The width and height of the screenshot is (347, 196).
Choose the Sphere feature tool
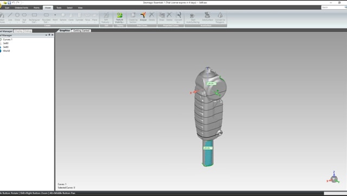[63, 17]
